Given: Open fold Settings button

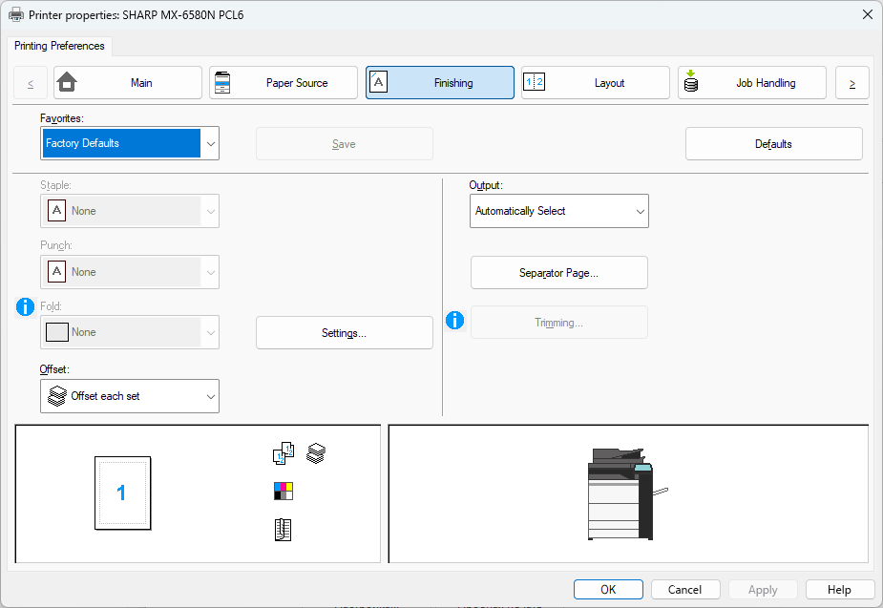Looking at the screenshot, I should pyautogui.click(x=344, y=333).
